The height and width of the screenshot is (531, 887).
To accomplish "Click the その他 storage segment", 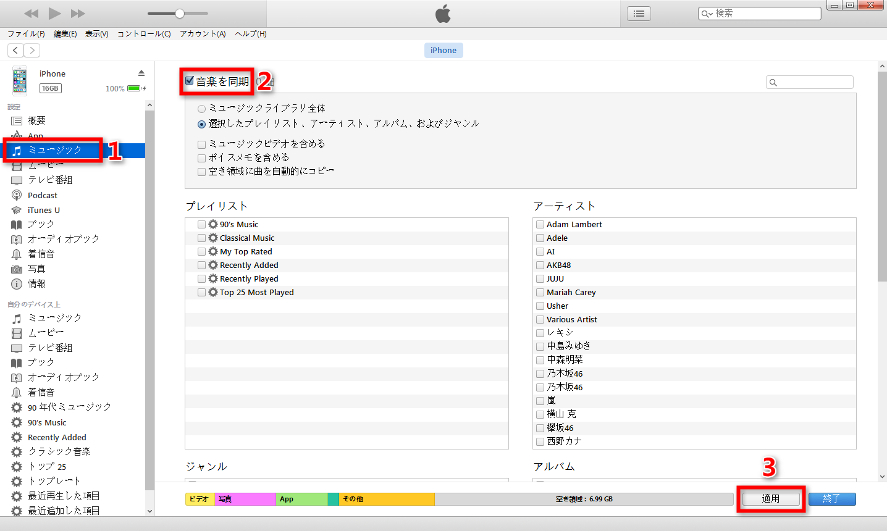I will tap(387, 499).
